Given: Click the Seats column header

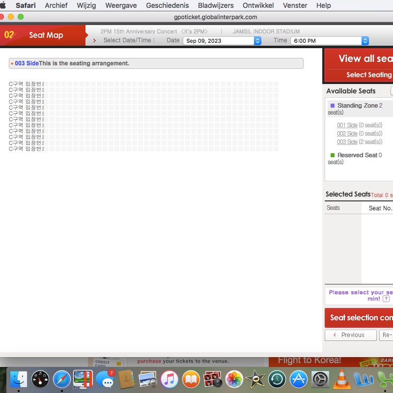Looking at the screenshot, I should click(x=333, y=208).
